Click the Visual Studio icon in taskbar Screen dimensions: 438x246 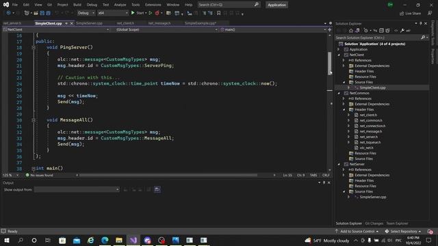pyautogui.click(x=133, y=240)
